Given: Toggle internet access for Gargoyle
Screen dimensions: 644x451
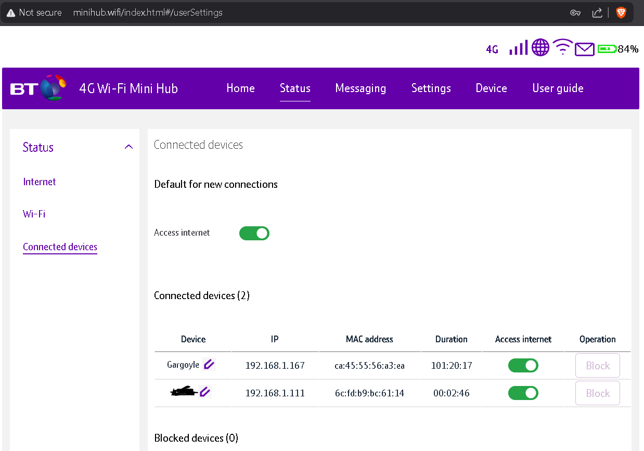Looking at the screenshot, I should click(523, 366).
